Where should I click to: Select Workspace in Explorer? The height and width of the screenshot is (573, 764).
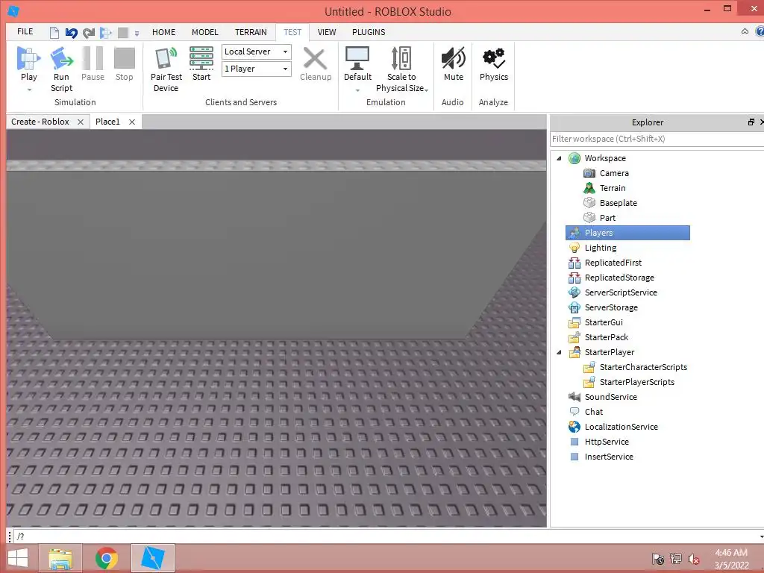[605, 158]
